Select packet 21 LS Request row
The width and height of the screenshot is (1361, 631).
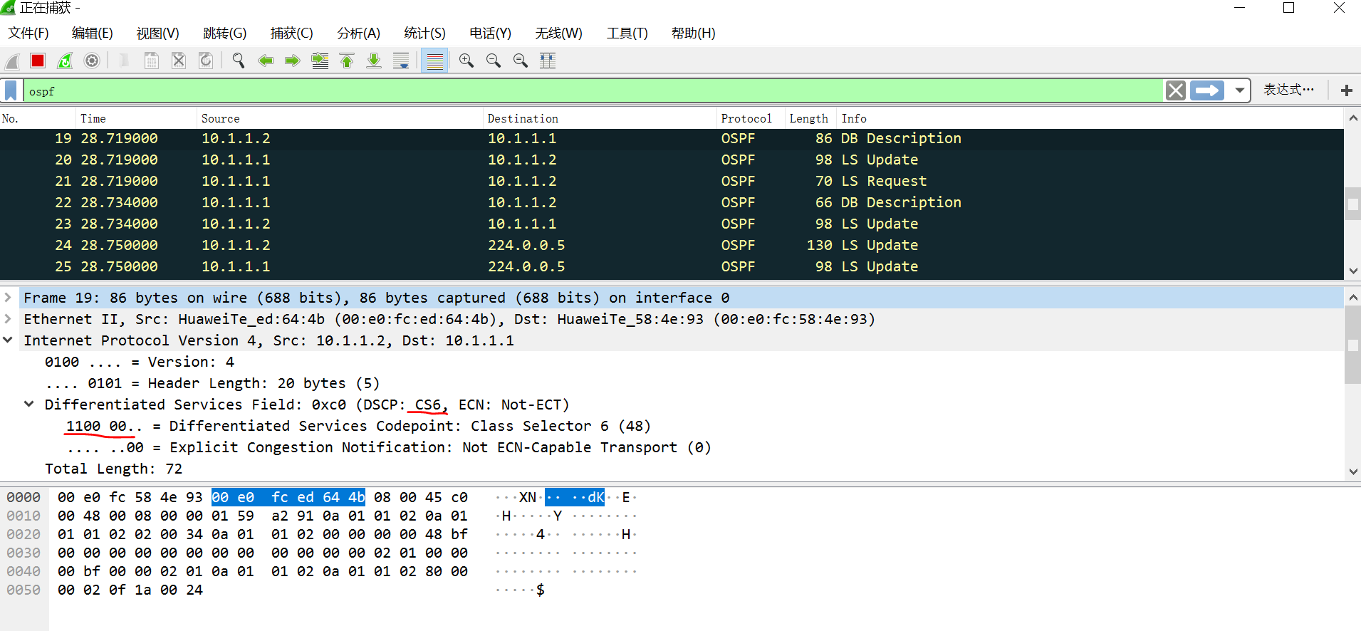pyautogui.click(x=672, y=182)
